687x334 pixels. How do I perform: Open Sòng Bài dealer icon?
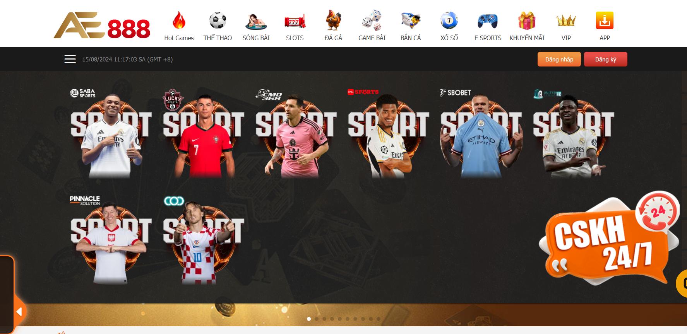pyautogui.click(x=256, y=21)
